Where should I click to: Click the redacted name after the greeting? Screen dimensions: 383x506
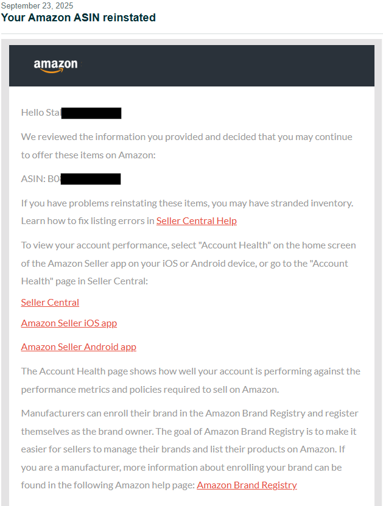pyautogui.click(x=91, y=113)
